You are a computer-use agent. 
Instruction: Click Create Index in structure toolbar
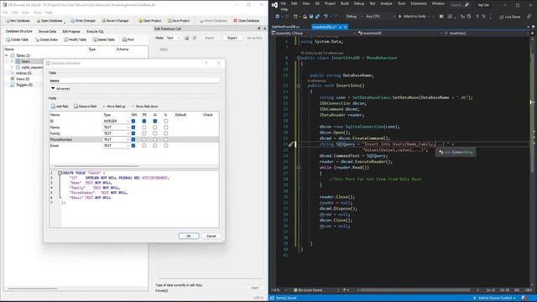click(x=46, y=39)
